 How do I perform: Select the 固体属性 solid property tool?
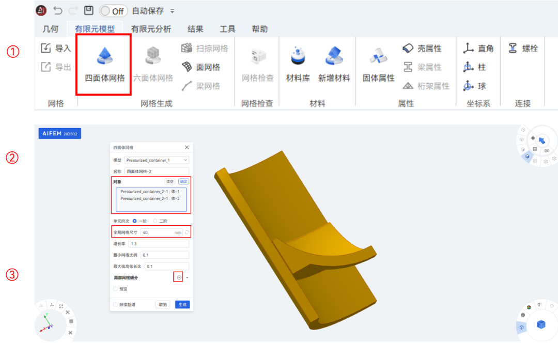(379, 65)
